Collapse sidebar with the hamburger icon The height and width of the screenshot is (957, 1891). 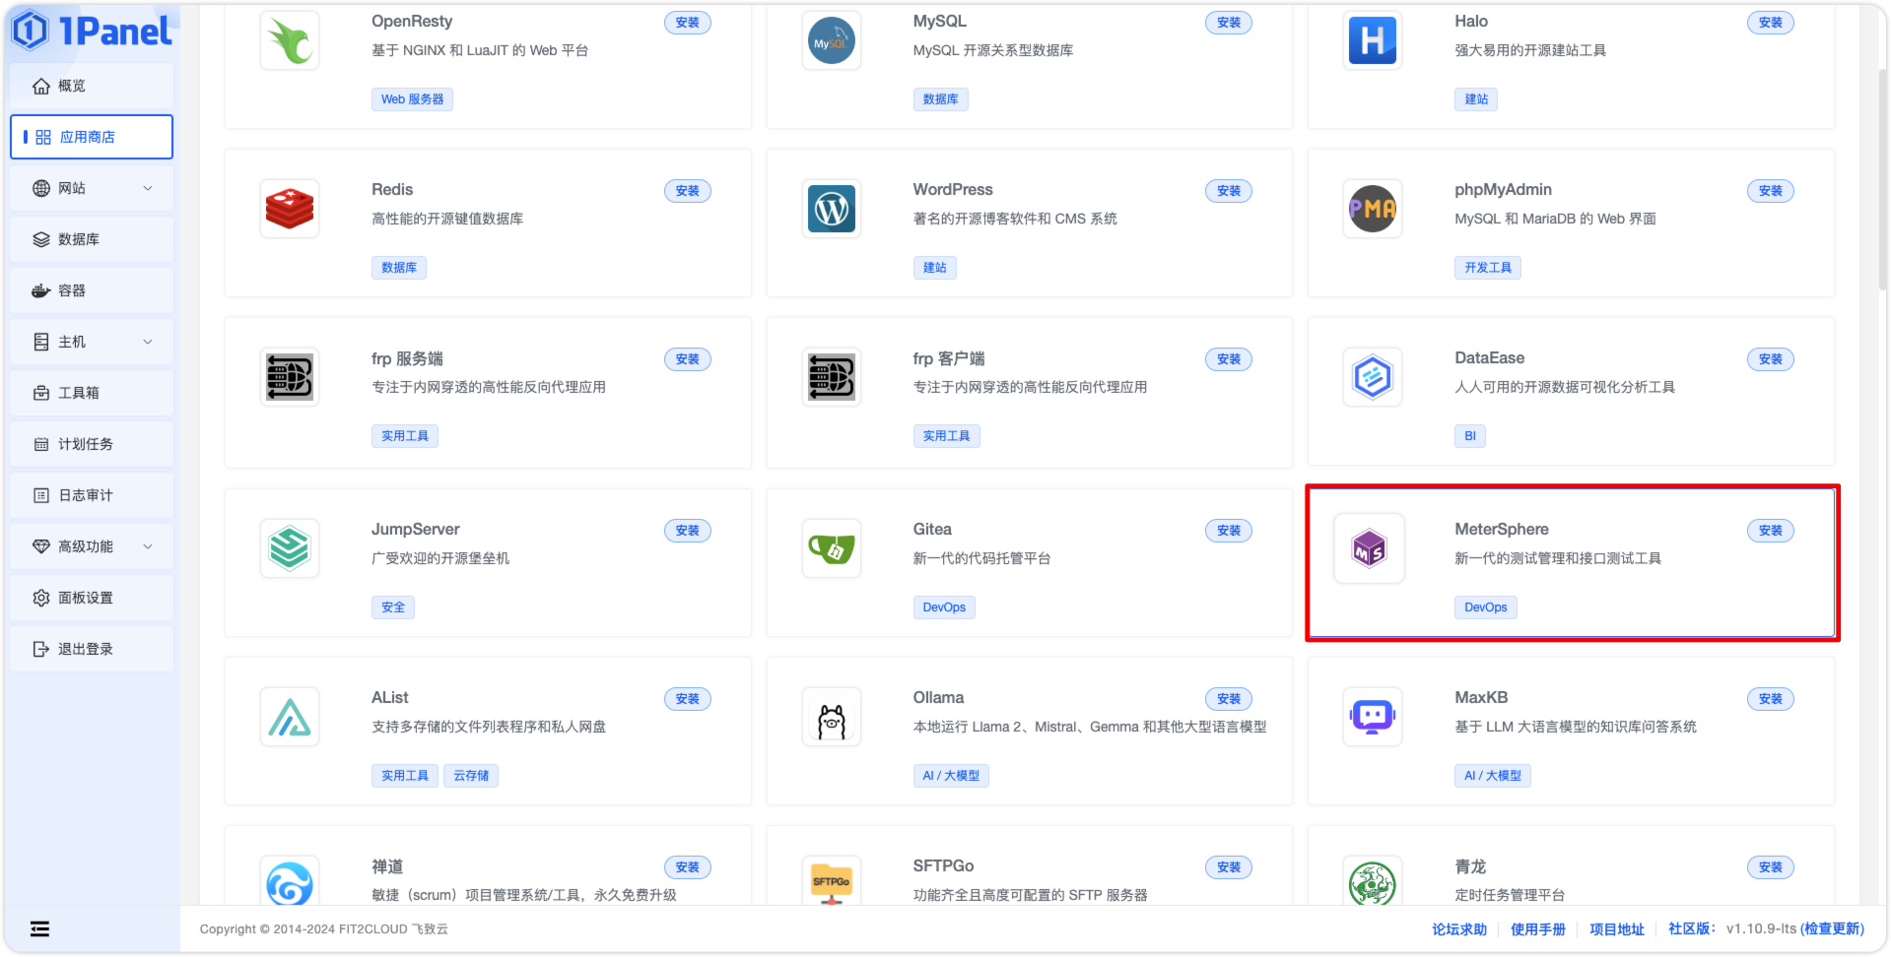tap(39, 928)
